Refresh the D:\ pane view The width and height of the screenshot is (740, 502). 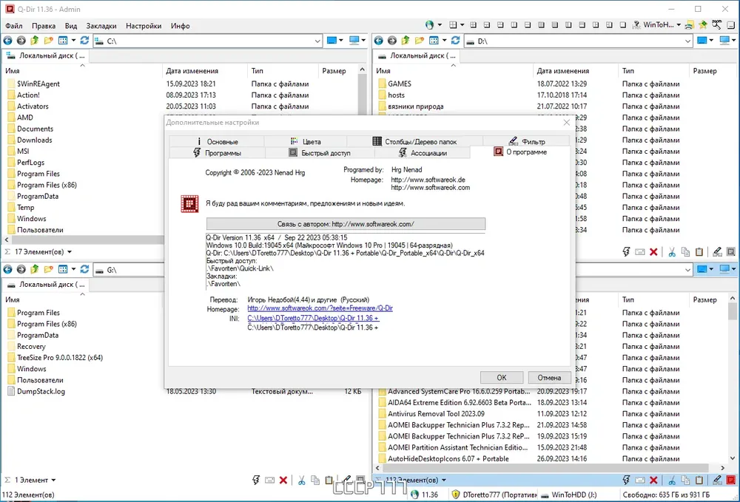click(455, 41)
